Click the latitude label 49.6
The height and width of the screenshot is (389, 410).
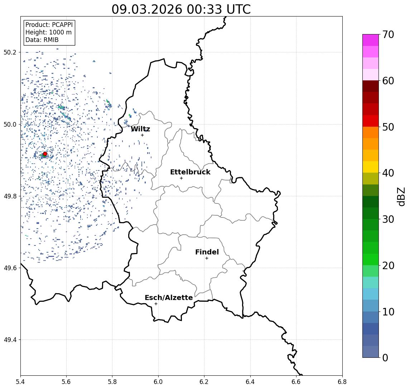[10, 268]
